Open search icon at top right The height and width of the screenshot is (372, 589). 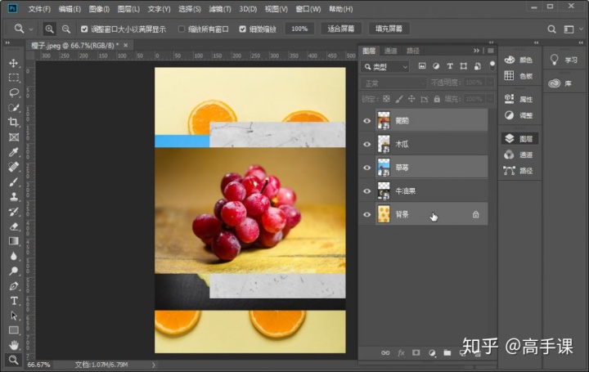tap(551, 29)
